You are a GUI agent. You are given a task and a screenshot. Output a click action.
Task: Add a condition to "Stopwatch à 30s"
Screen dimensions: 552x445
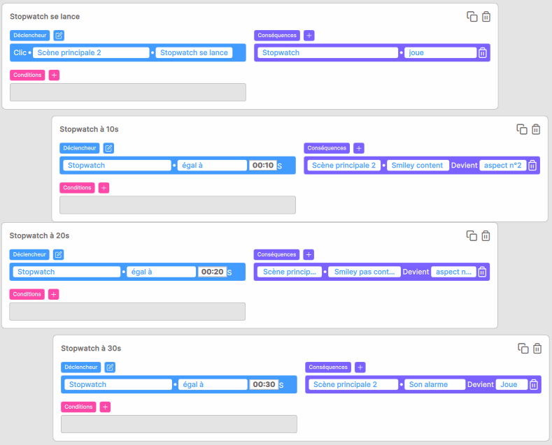coord(105,407)
